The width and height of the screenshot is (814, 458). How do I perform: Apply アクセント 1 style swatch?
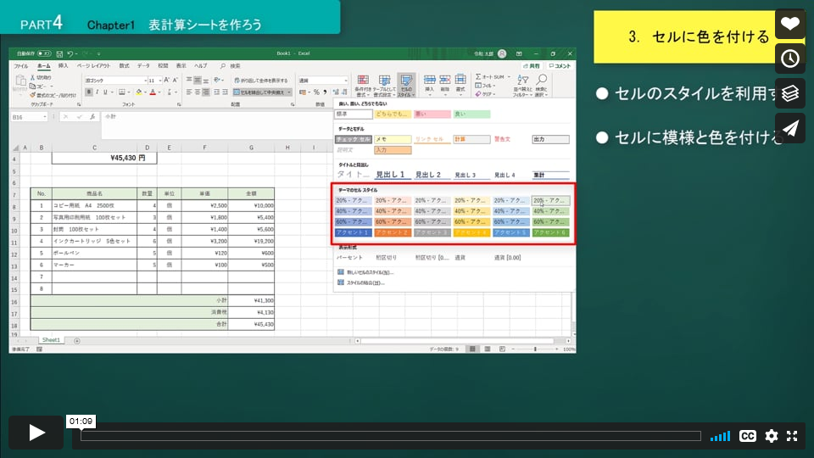pos(353,232)
